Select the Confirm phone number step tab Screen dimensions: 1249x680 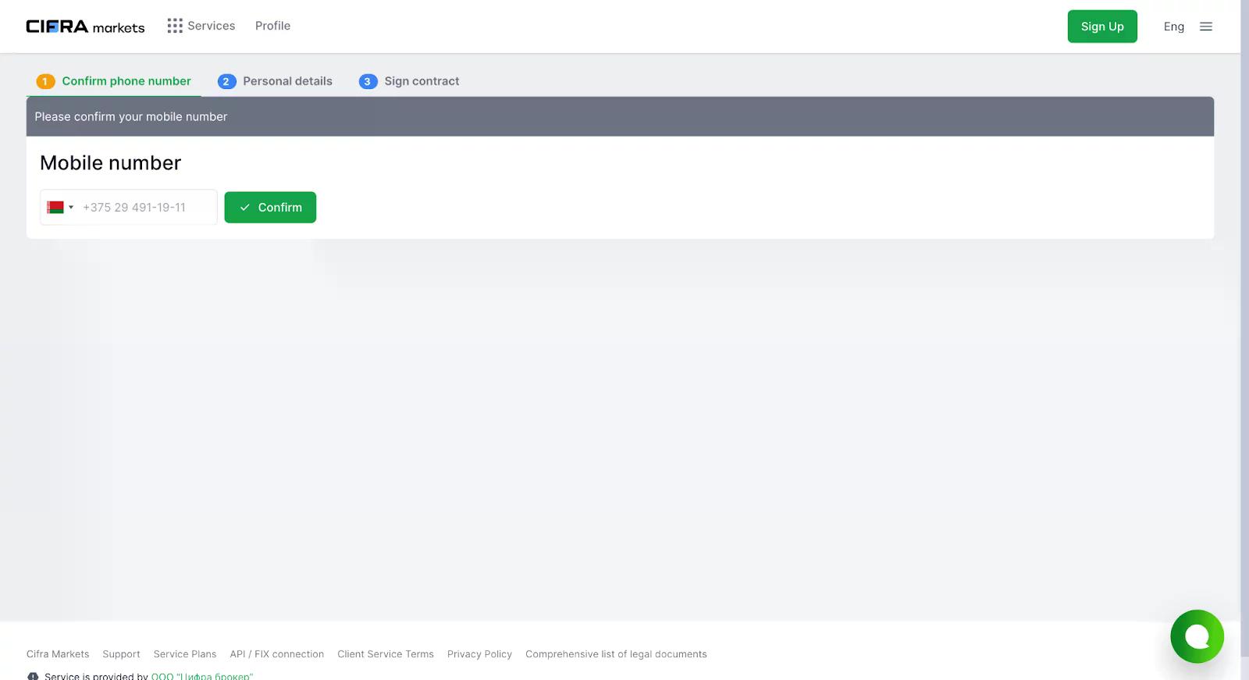[x=114, y=81]
